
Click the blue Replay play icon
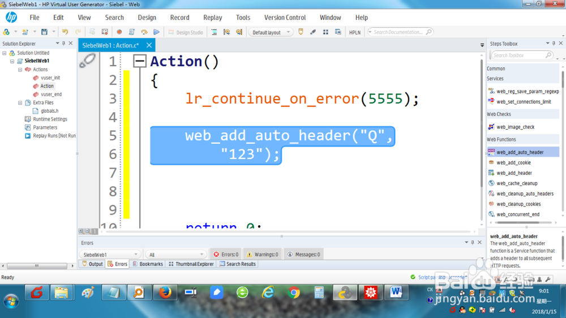(156, 32)
